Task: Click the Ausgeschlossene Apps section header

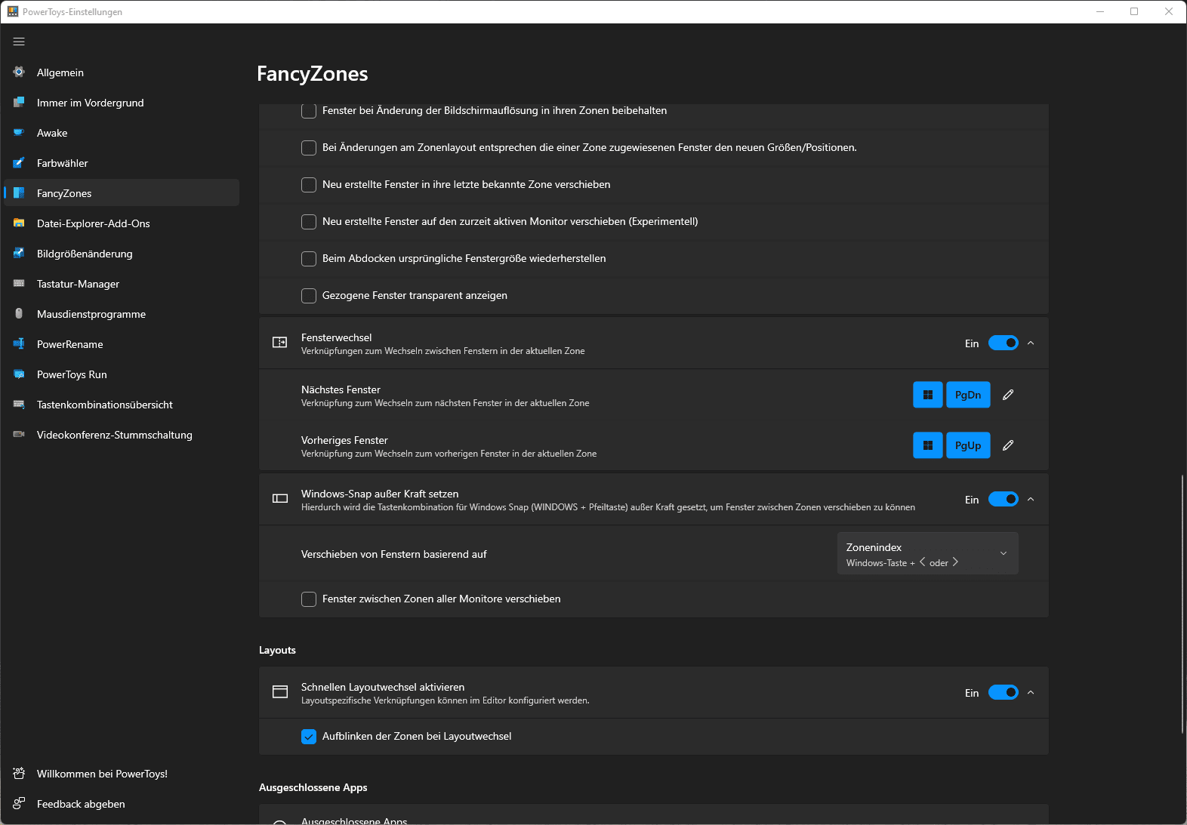Action: [x=313, y=787]
